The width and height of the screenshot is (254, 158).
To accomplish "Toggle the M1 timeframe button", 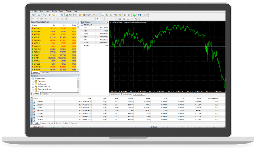I will coord(34,19).
